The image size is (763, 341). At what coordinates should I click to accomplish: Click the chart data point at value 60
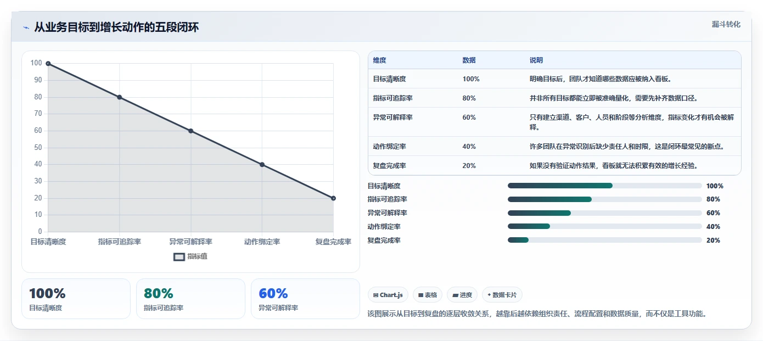point(191,131)
